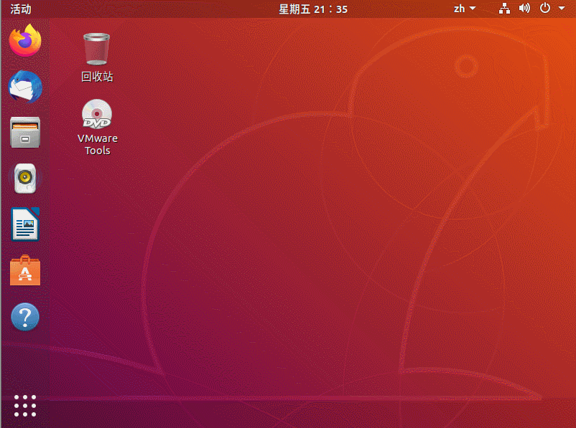Open LibreOffice Writer

[x=24, y=224]
